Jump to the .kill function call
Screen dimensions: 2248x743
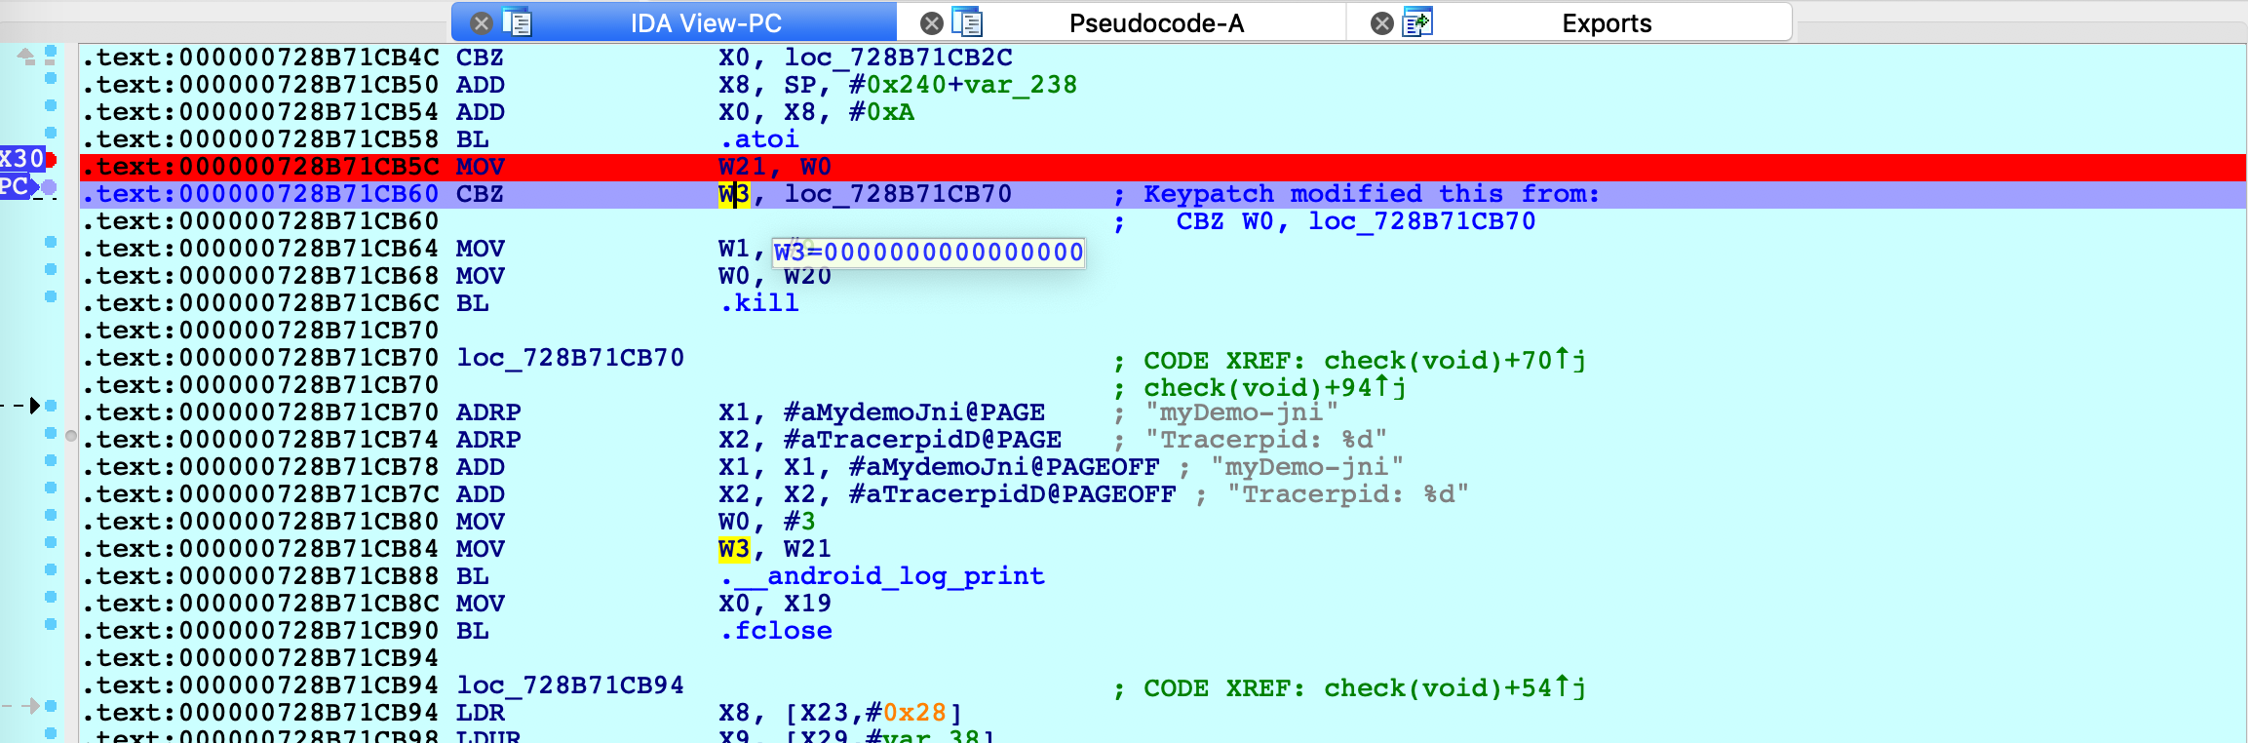(x=758, y=303)
